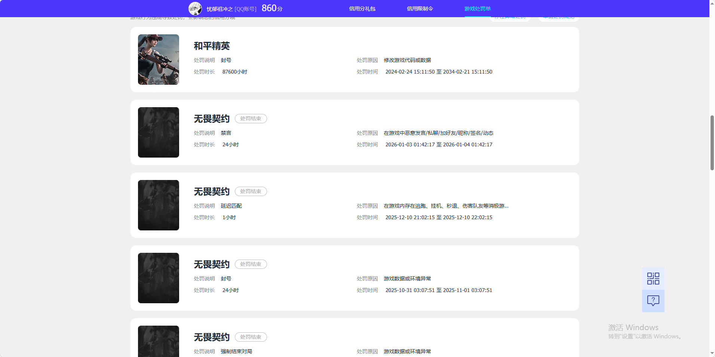Screen dimensions: 715x357
Task: Click the 和平精英 card title
Action: 212,46
